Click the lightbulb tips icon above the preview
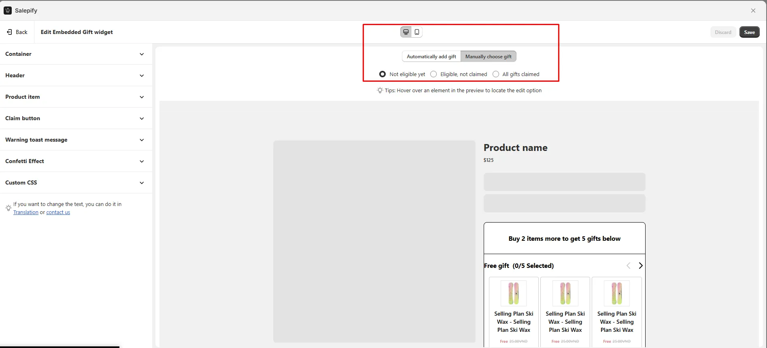Viewport: 767px width, 348px height. coord(380,90)
